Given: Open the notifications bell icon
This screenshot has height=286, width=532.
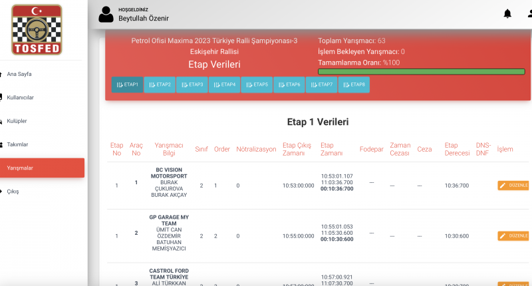Looking at the screenshot, I should [x=507, y=13].
